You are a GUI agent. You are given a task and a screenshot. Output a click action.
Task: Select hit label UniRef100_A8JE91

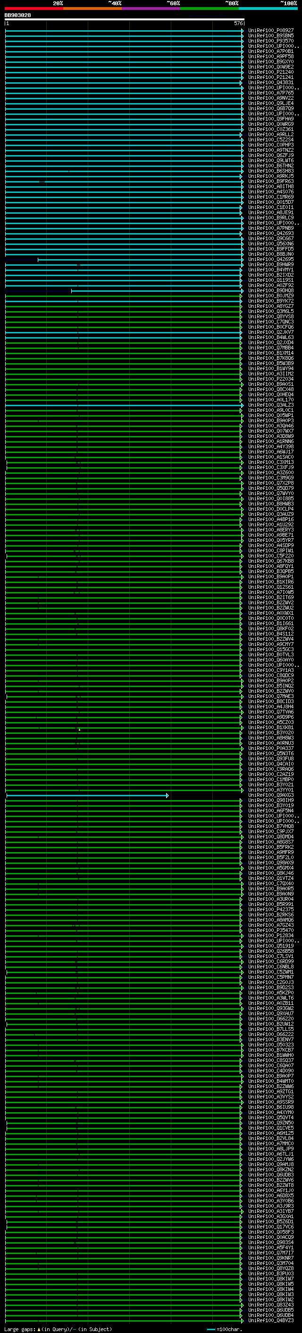tap(270, 212)
